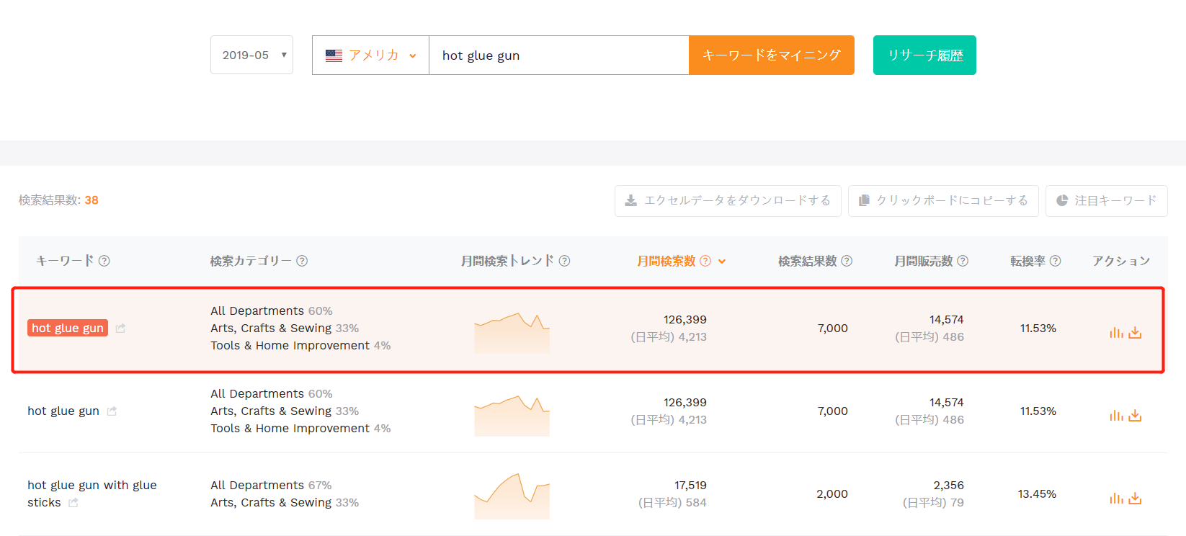Open bar chart icon in the 13.45% conversion row
Image resolution: width=1186 pixels, height=536 pixels.
pyautogui.click(x=1116, y=499)
